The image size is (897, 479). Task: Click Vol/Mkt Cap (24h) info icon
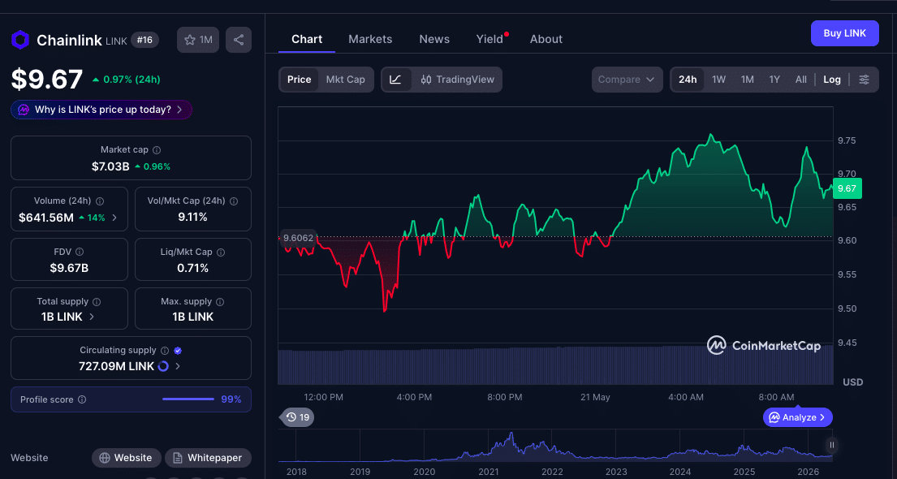[x=234, y=201]
